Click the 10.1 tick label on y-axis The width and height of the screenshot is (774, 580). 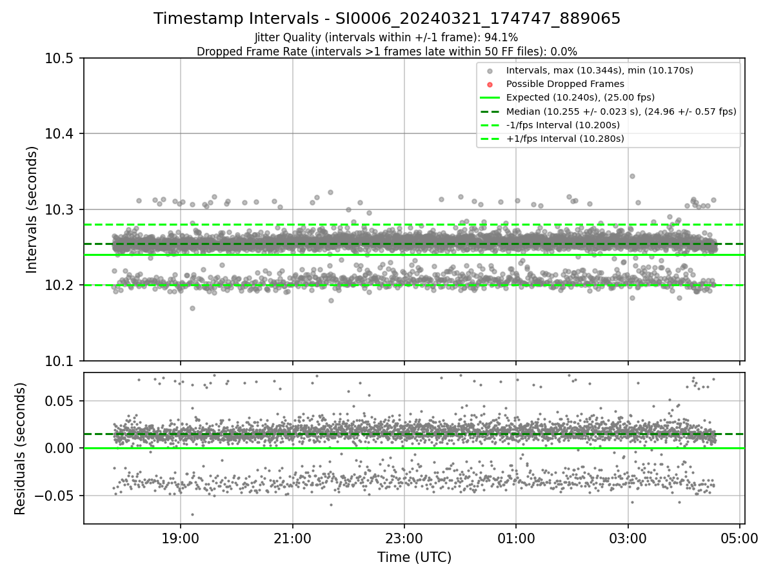(60, 361)
